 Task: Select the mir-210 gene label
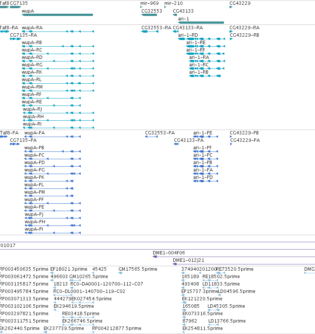[173, 3]
